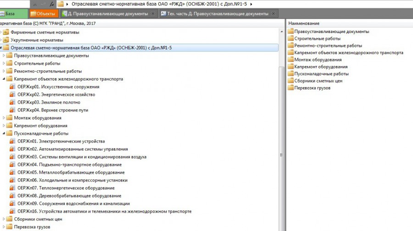The height and width of the screenshot is (231, 413).
Task: Click the folder icon in the breadcrumb bar
Action: pyautogui.click(x=61, y=4)
